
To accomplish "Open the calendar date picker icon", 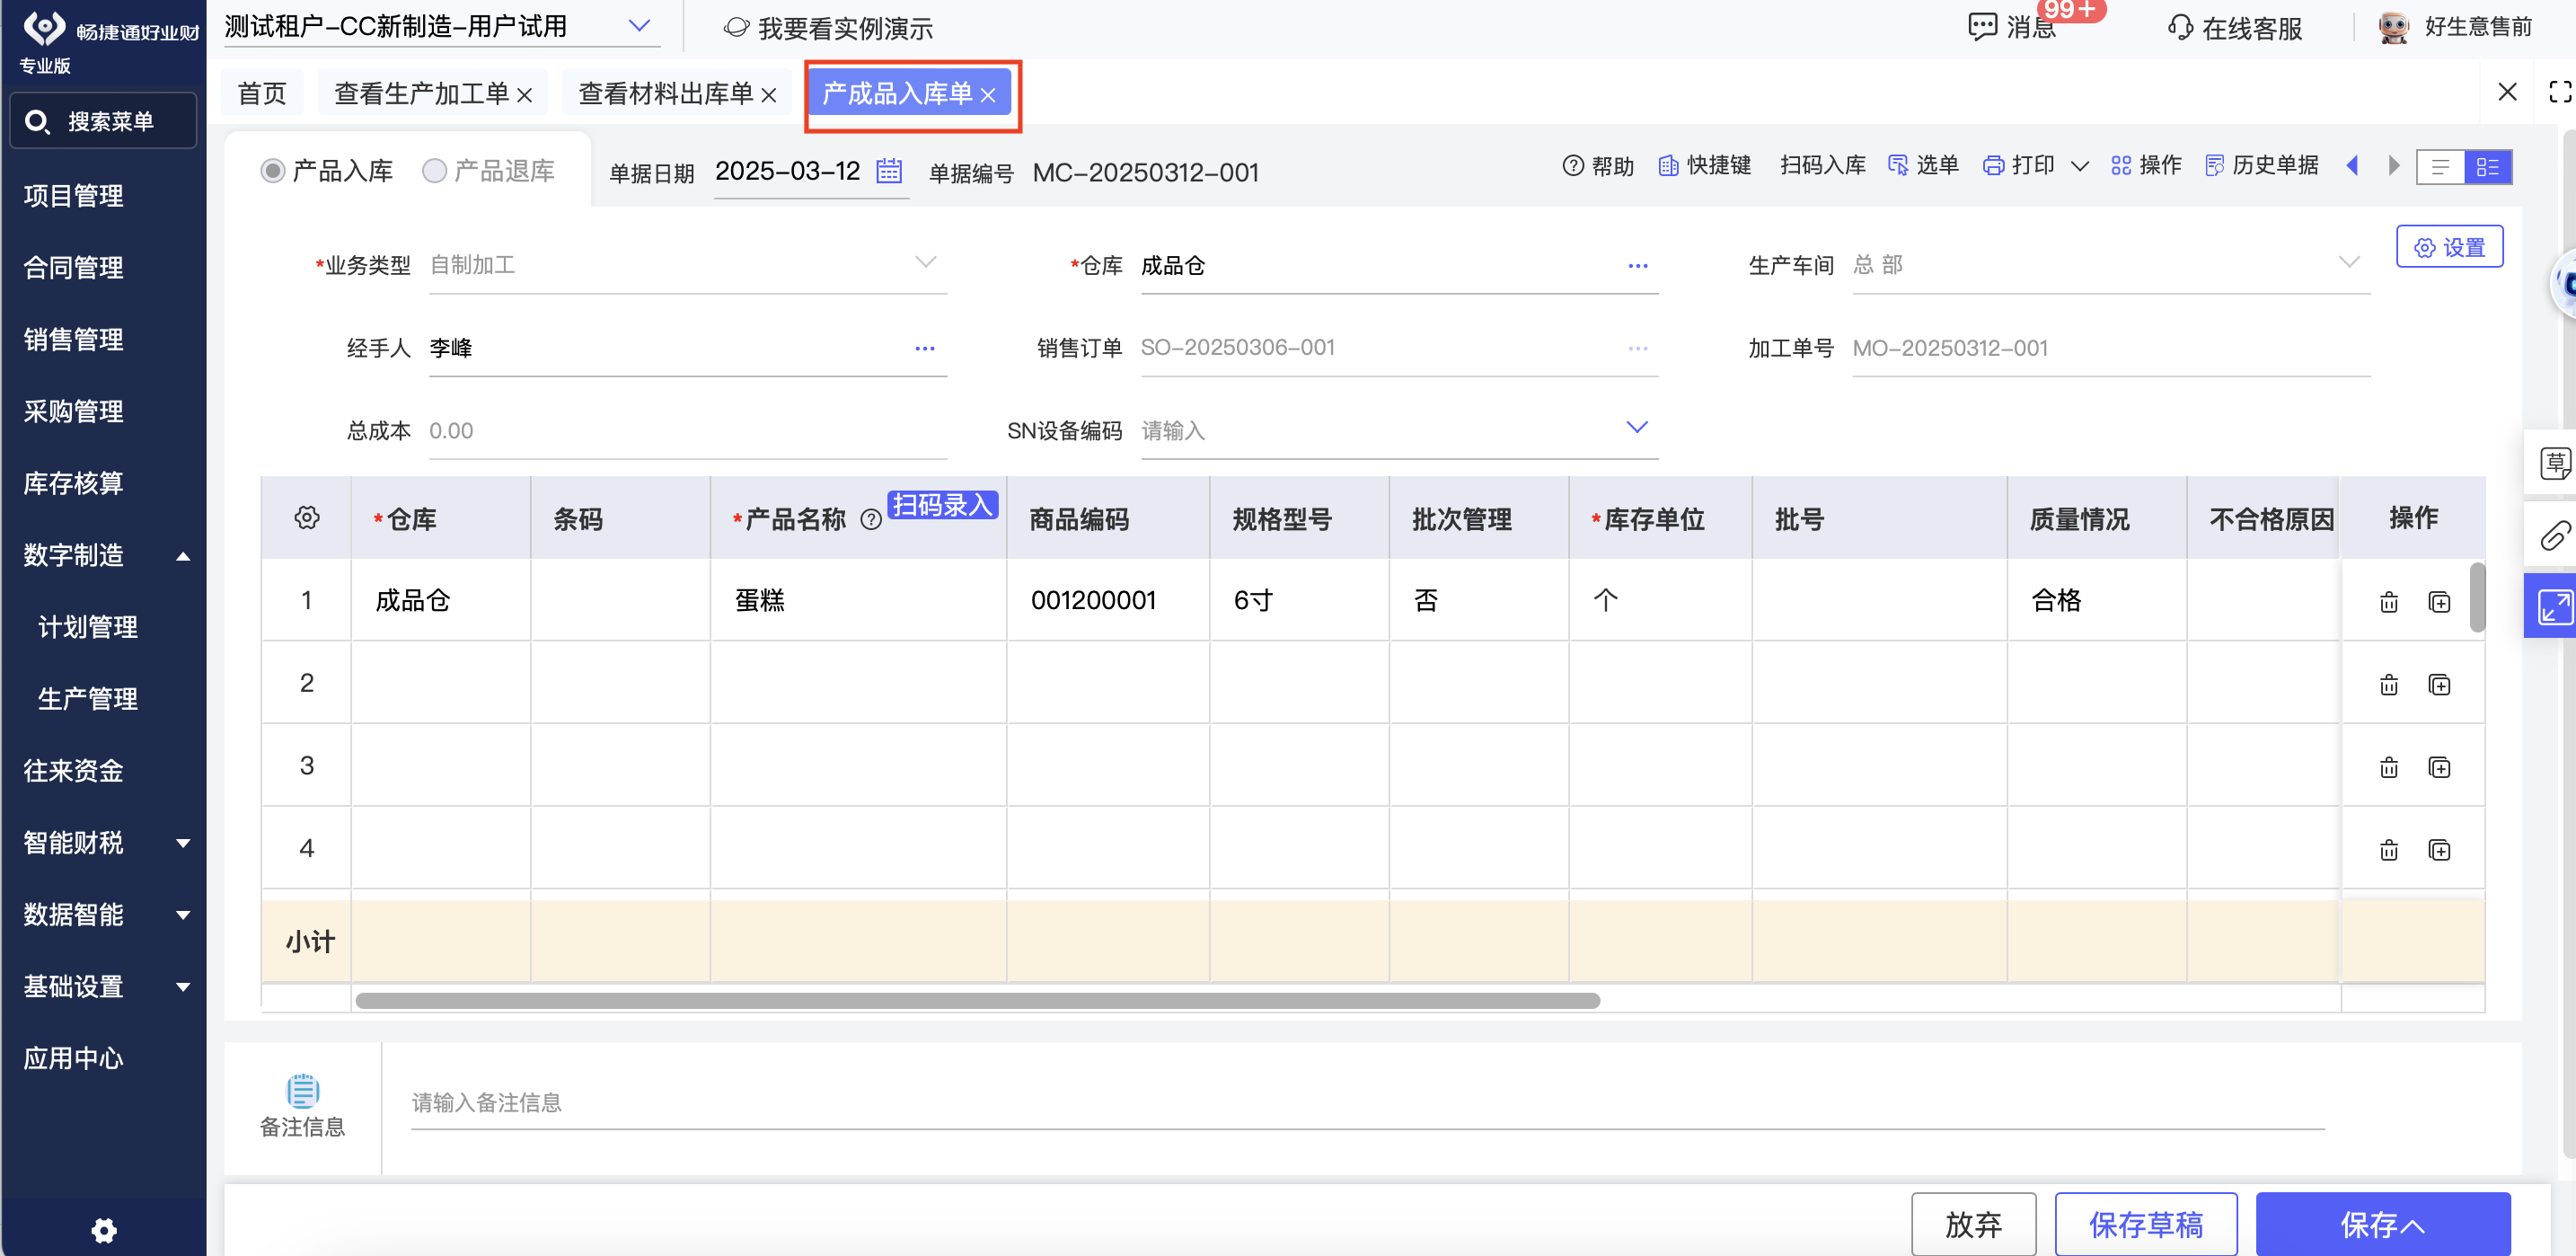I will (889, 171).
